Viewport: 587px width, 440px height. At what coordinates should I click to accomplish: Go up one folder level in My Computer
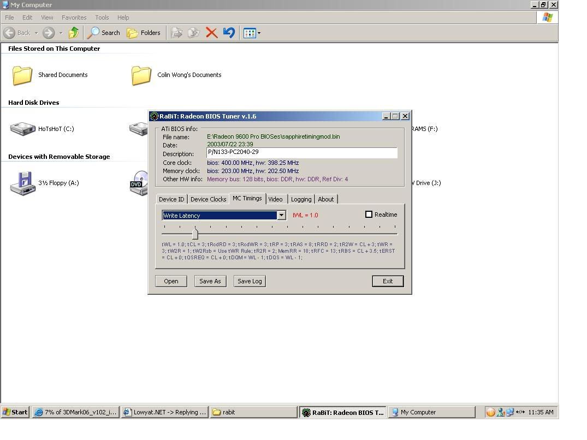pos(73,33)
